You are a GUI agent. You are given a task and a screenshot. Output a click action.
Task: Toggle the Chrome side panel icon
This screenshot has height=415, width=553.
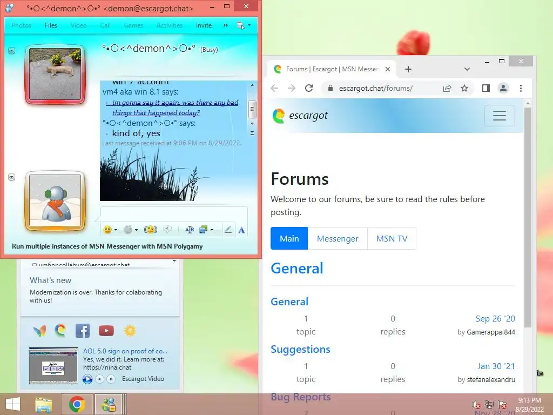[x=486, y=88]
